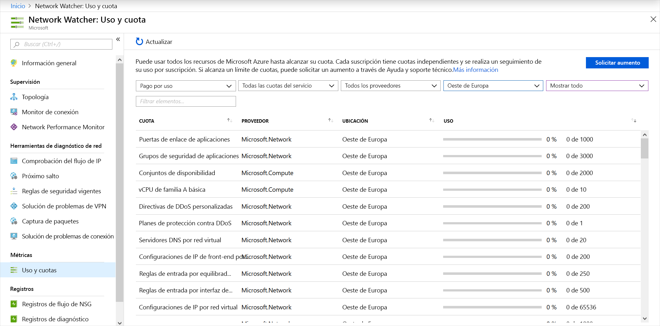The image size is (660, 326).
Task: Open the Más información link
Action: point(475,70)
